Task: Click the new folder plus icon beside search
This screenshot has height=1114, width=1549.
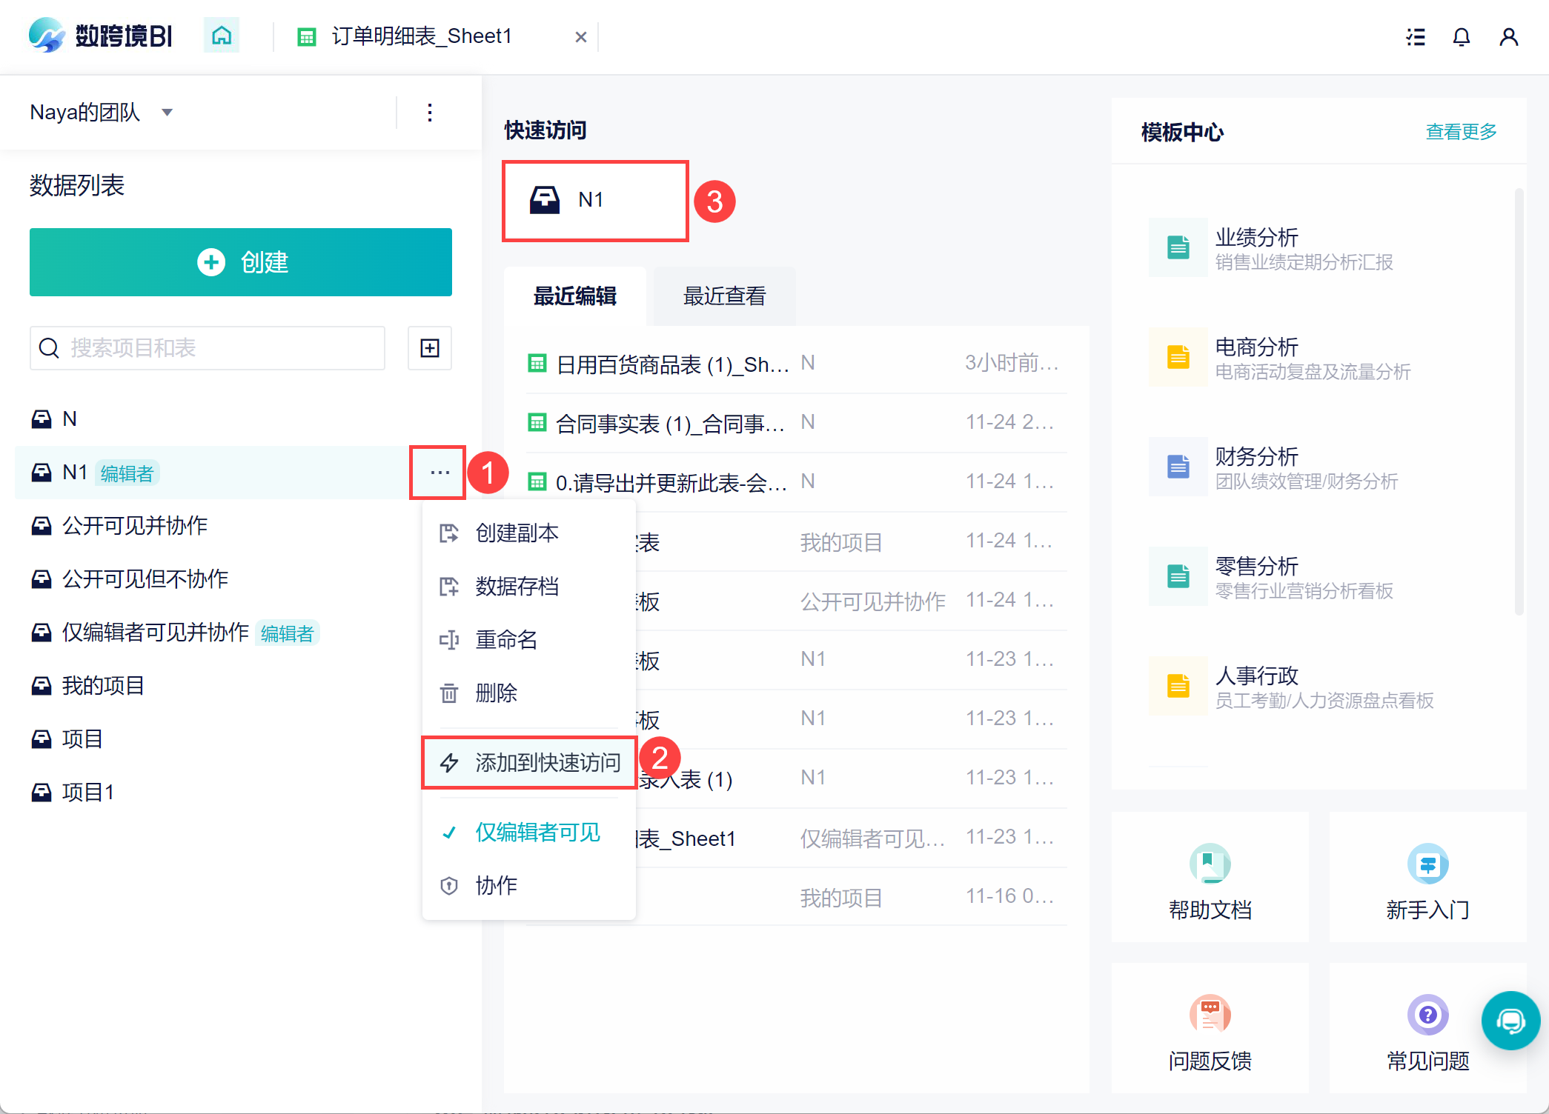Action: 430,348
